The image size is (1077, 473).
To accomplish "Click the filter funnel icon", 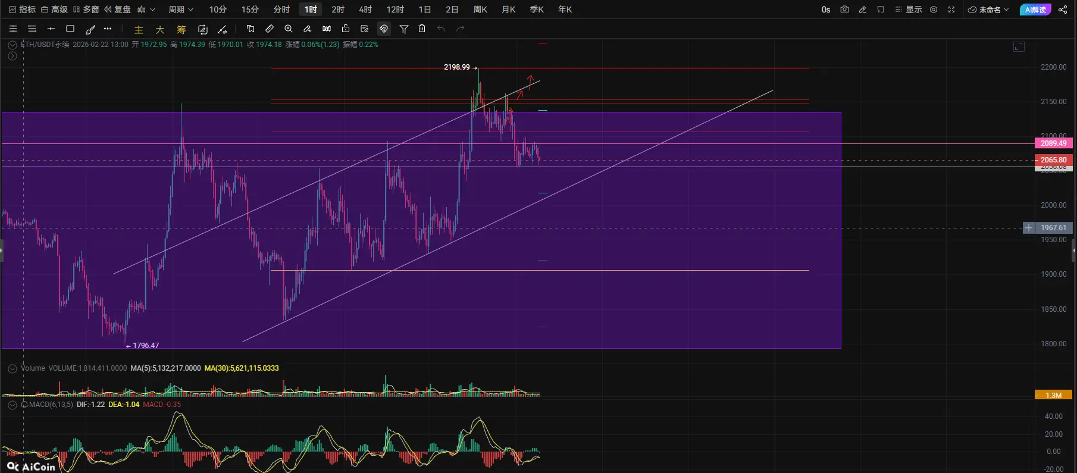I will pos(404,29).
